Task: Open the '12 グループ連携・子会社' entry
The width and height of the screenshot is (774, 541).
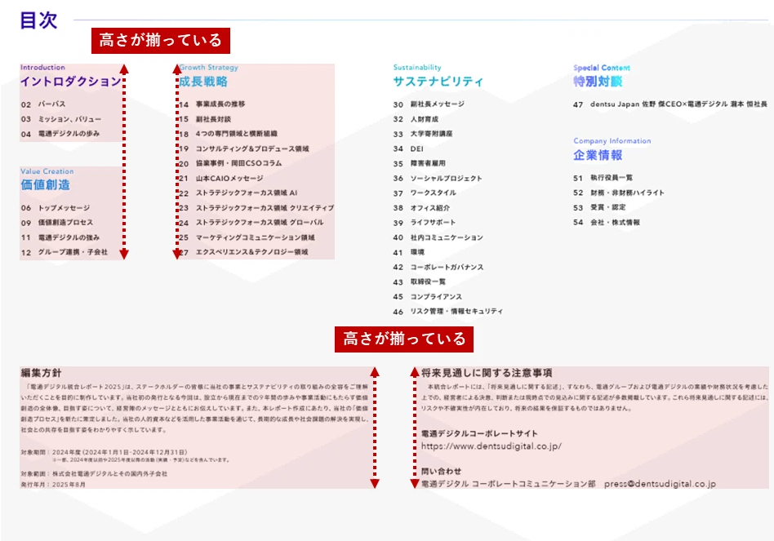Action: point(64,252)
